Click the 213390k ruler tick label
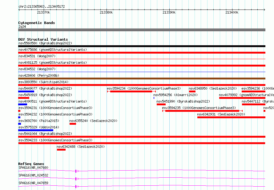This screenshot has width=274, height=190. (x=169, y=12)
